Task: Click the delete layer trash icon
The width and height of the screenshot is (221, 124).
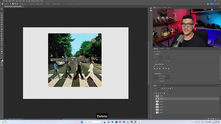Action: (x=218, y=119)
